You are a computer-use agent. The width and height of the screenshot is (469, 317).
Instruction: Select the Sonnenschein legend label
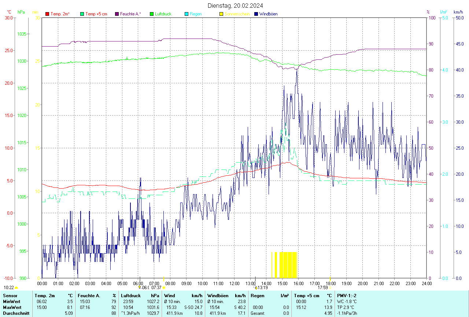point(237,14)
